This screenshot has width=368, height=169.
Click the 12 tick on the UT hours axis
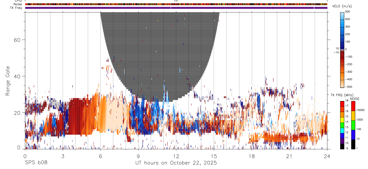(x=176, y=156)
